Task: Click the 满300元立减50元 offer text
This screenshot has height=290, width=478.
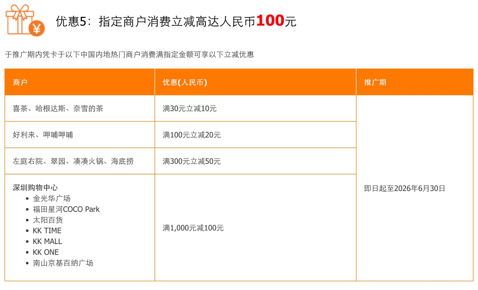Action: click(192, 161)
